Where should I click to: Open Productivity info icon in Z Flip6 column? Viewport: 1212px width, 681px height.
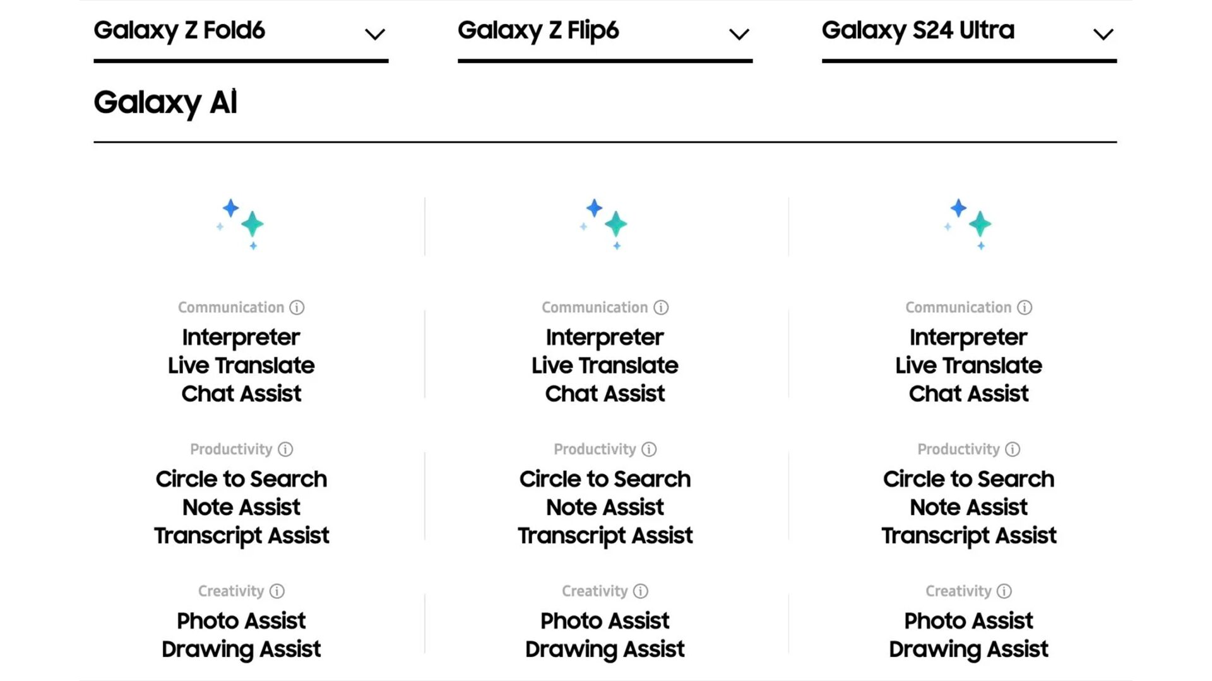(649, 450)
